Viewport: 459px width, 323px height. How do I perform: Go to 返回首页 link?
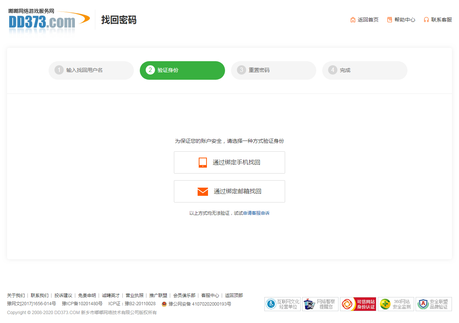tap(368, 20)
